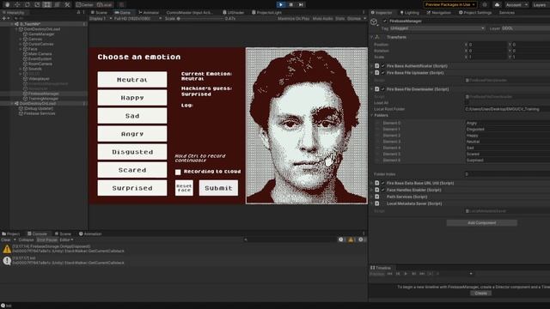Toggle the Load All checkbox

click(x=467, y=103)
